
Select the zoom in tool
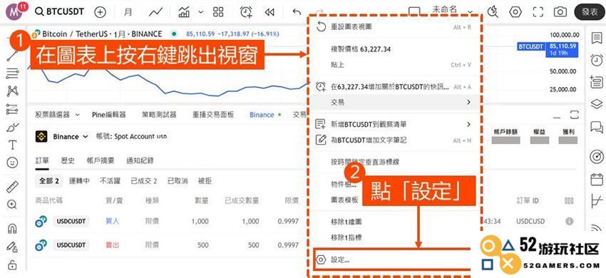(12, 205)
